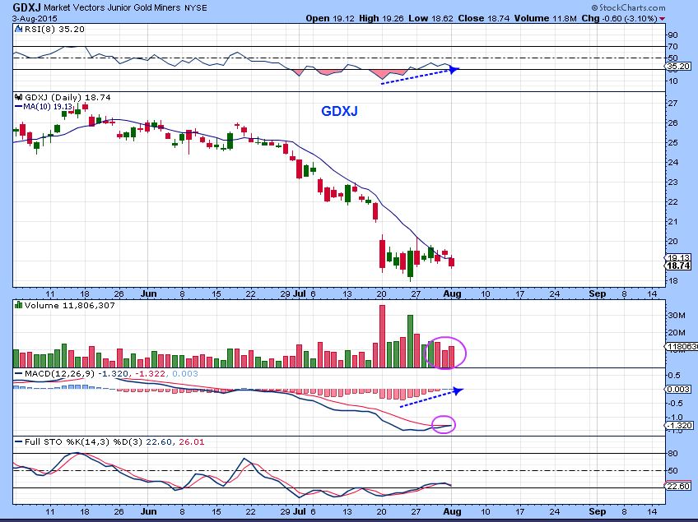Click the 80 level on the stochastic axis
Viewport: 698px width, 522px height.
click(x=673, y=454)
